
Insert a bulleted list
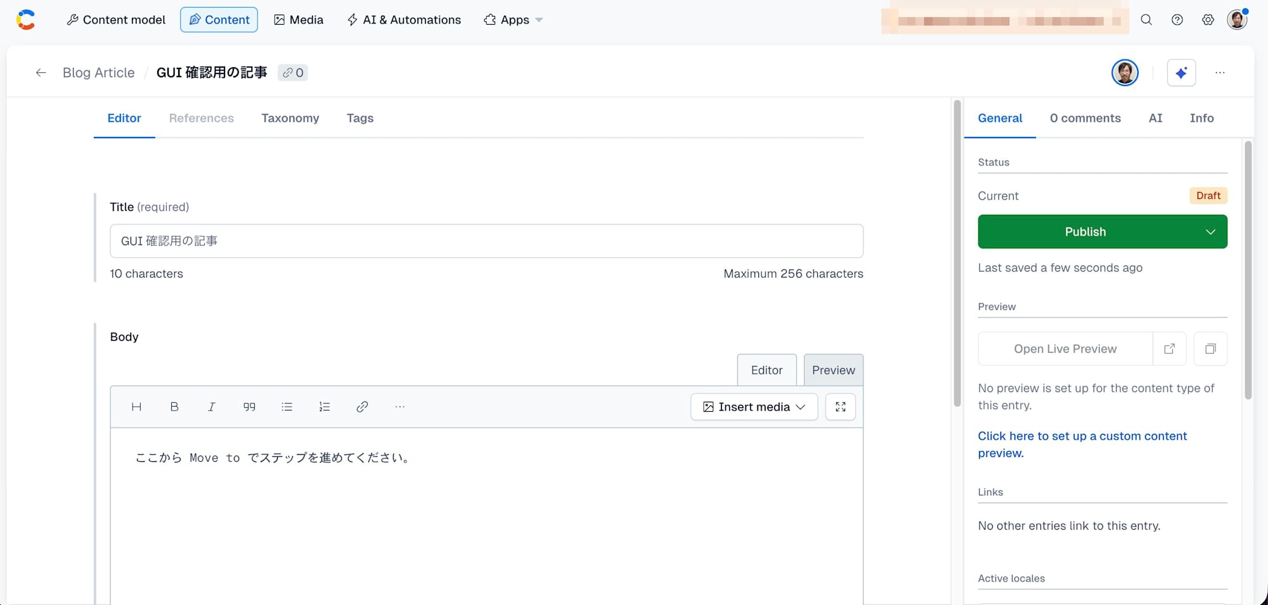click(x=287, y=407)
